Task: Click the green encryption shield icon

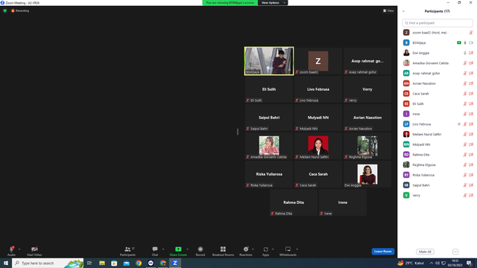Action: tap(5, 10)
